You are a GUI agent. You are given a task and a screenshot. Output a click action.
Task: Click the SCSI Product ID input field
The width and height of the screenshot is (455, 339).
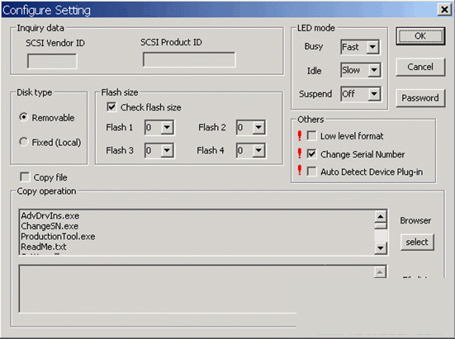[189, 59]
